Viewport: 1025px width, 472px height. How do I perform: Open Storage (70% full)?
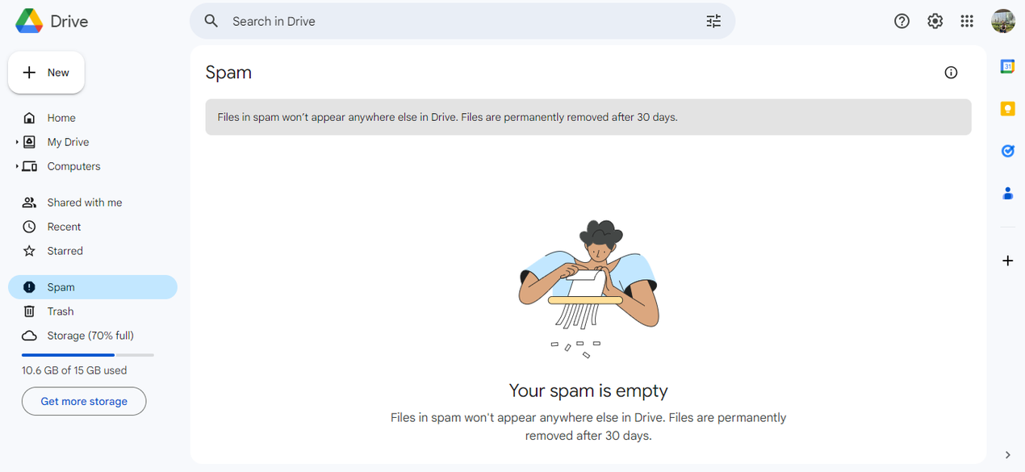[x=93, y=336]
